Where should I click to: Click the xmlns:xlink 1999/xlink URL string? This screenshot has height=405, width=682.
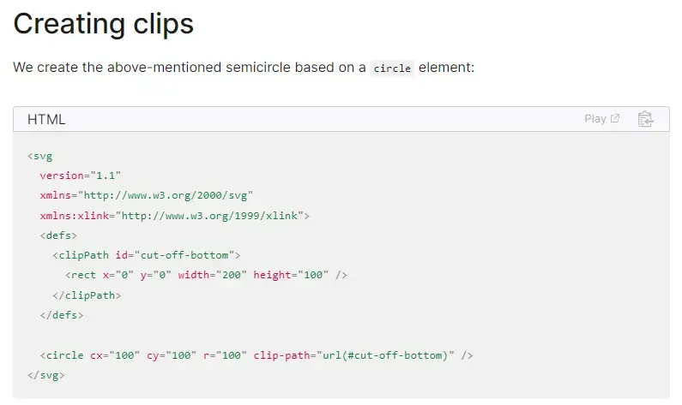(x=209, y=216)
